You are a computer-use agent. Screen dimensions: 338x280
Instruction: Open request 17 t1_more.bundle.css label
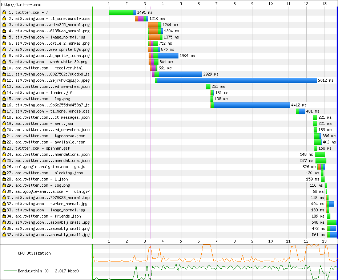[x=49, y=111]
